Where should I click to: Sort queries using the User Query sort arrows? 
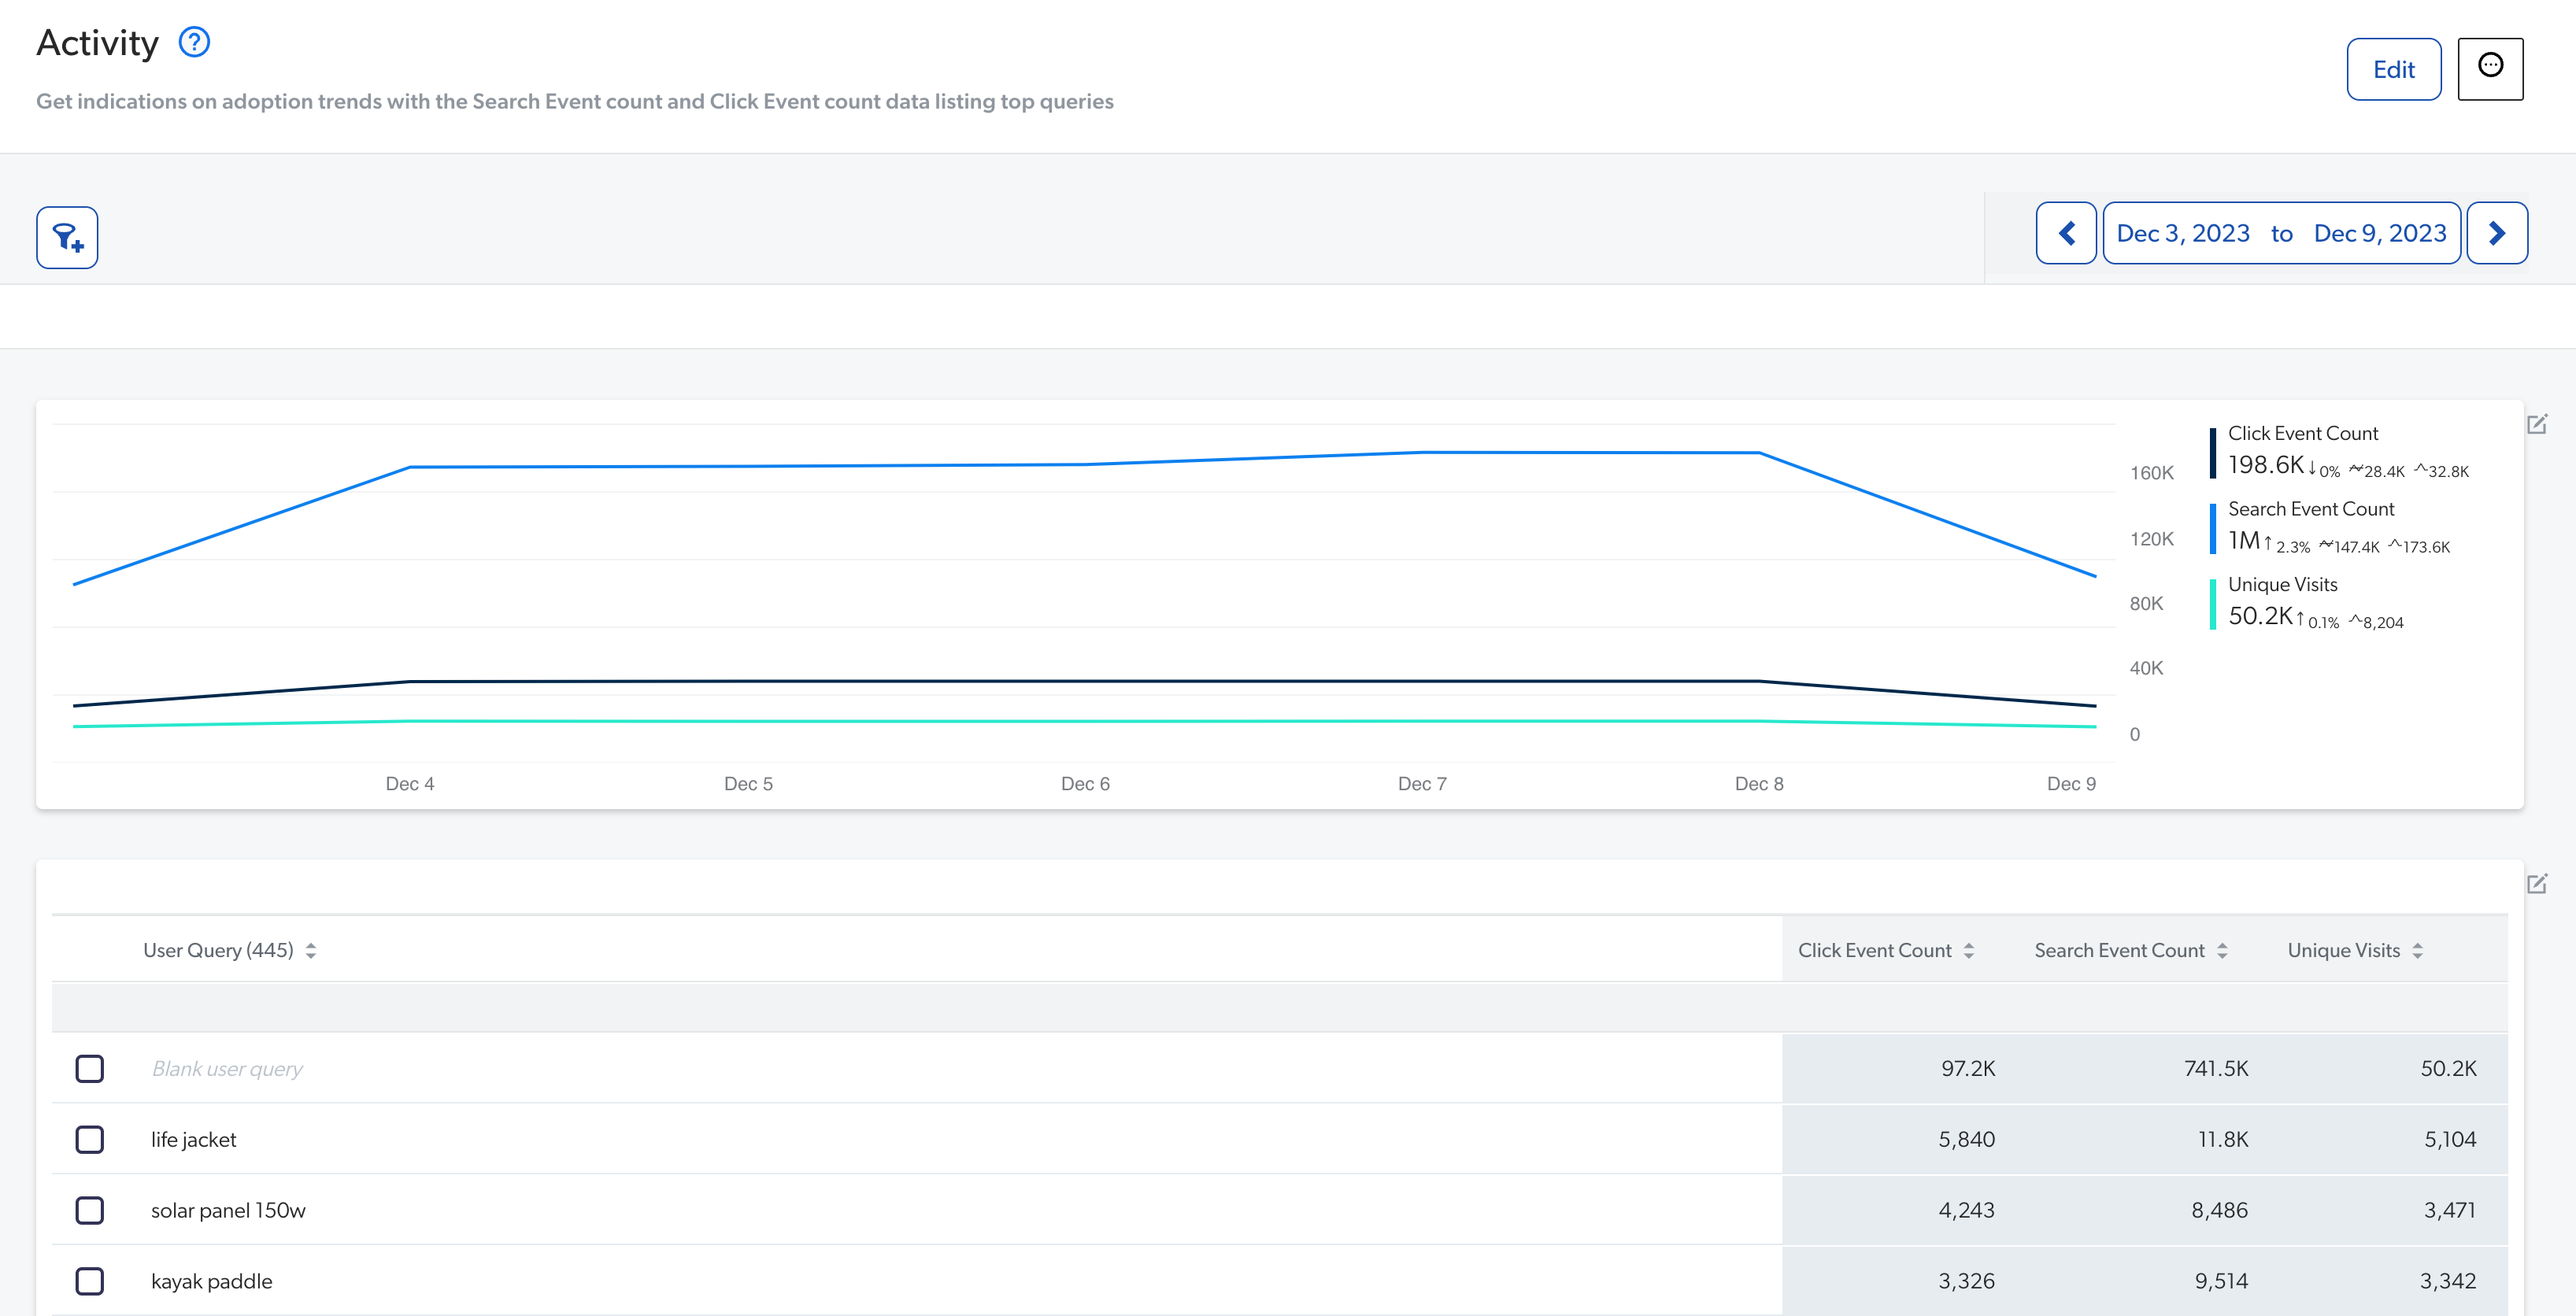(311, 950)
